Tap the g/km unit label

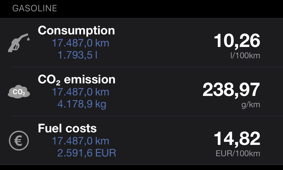(251, 105)
